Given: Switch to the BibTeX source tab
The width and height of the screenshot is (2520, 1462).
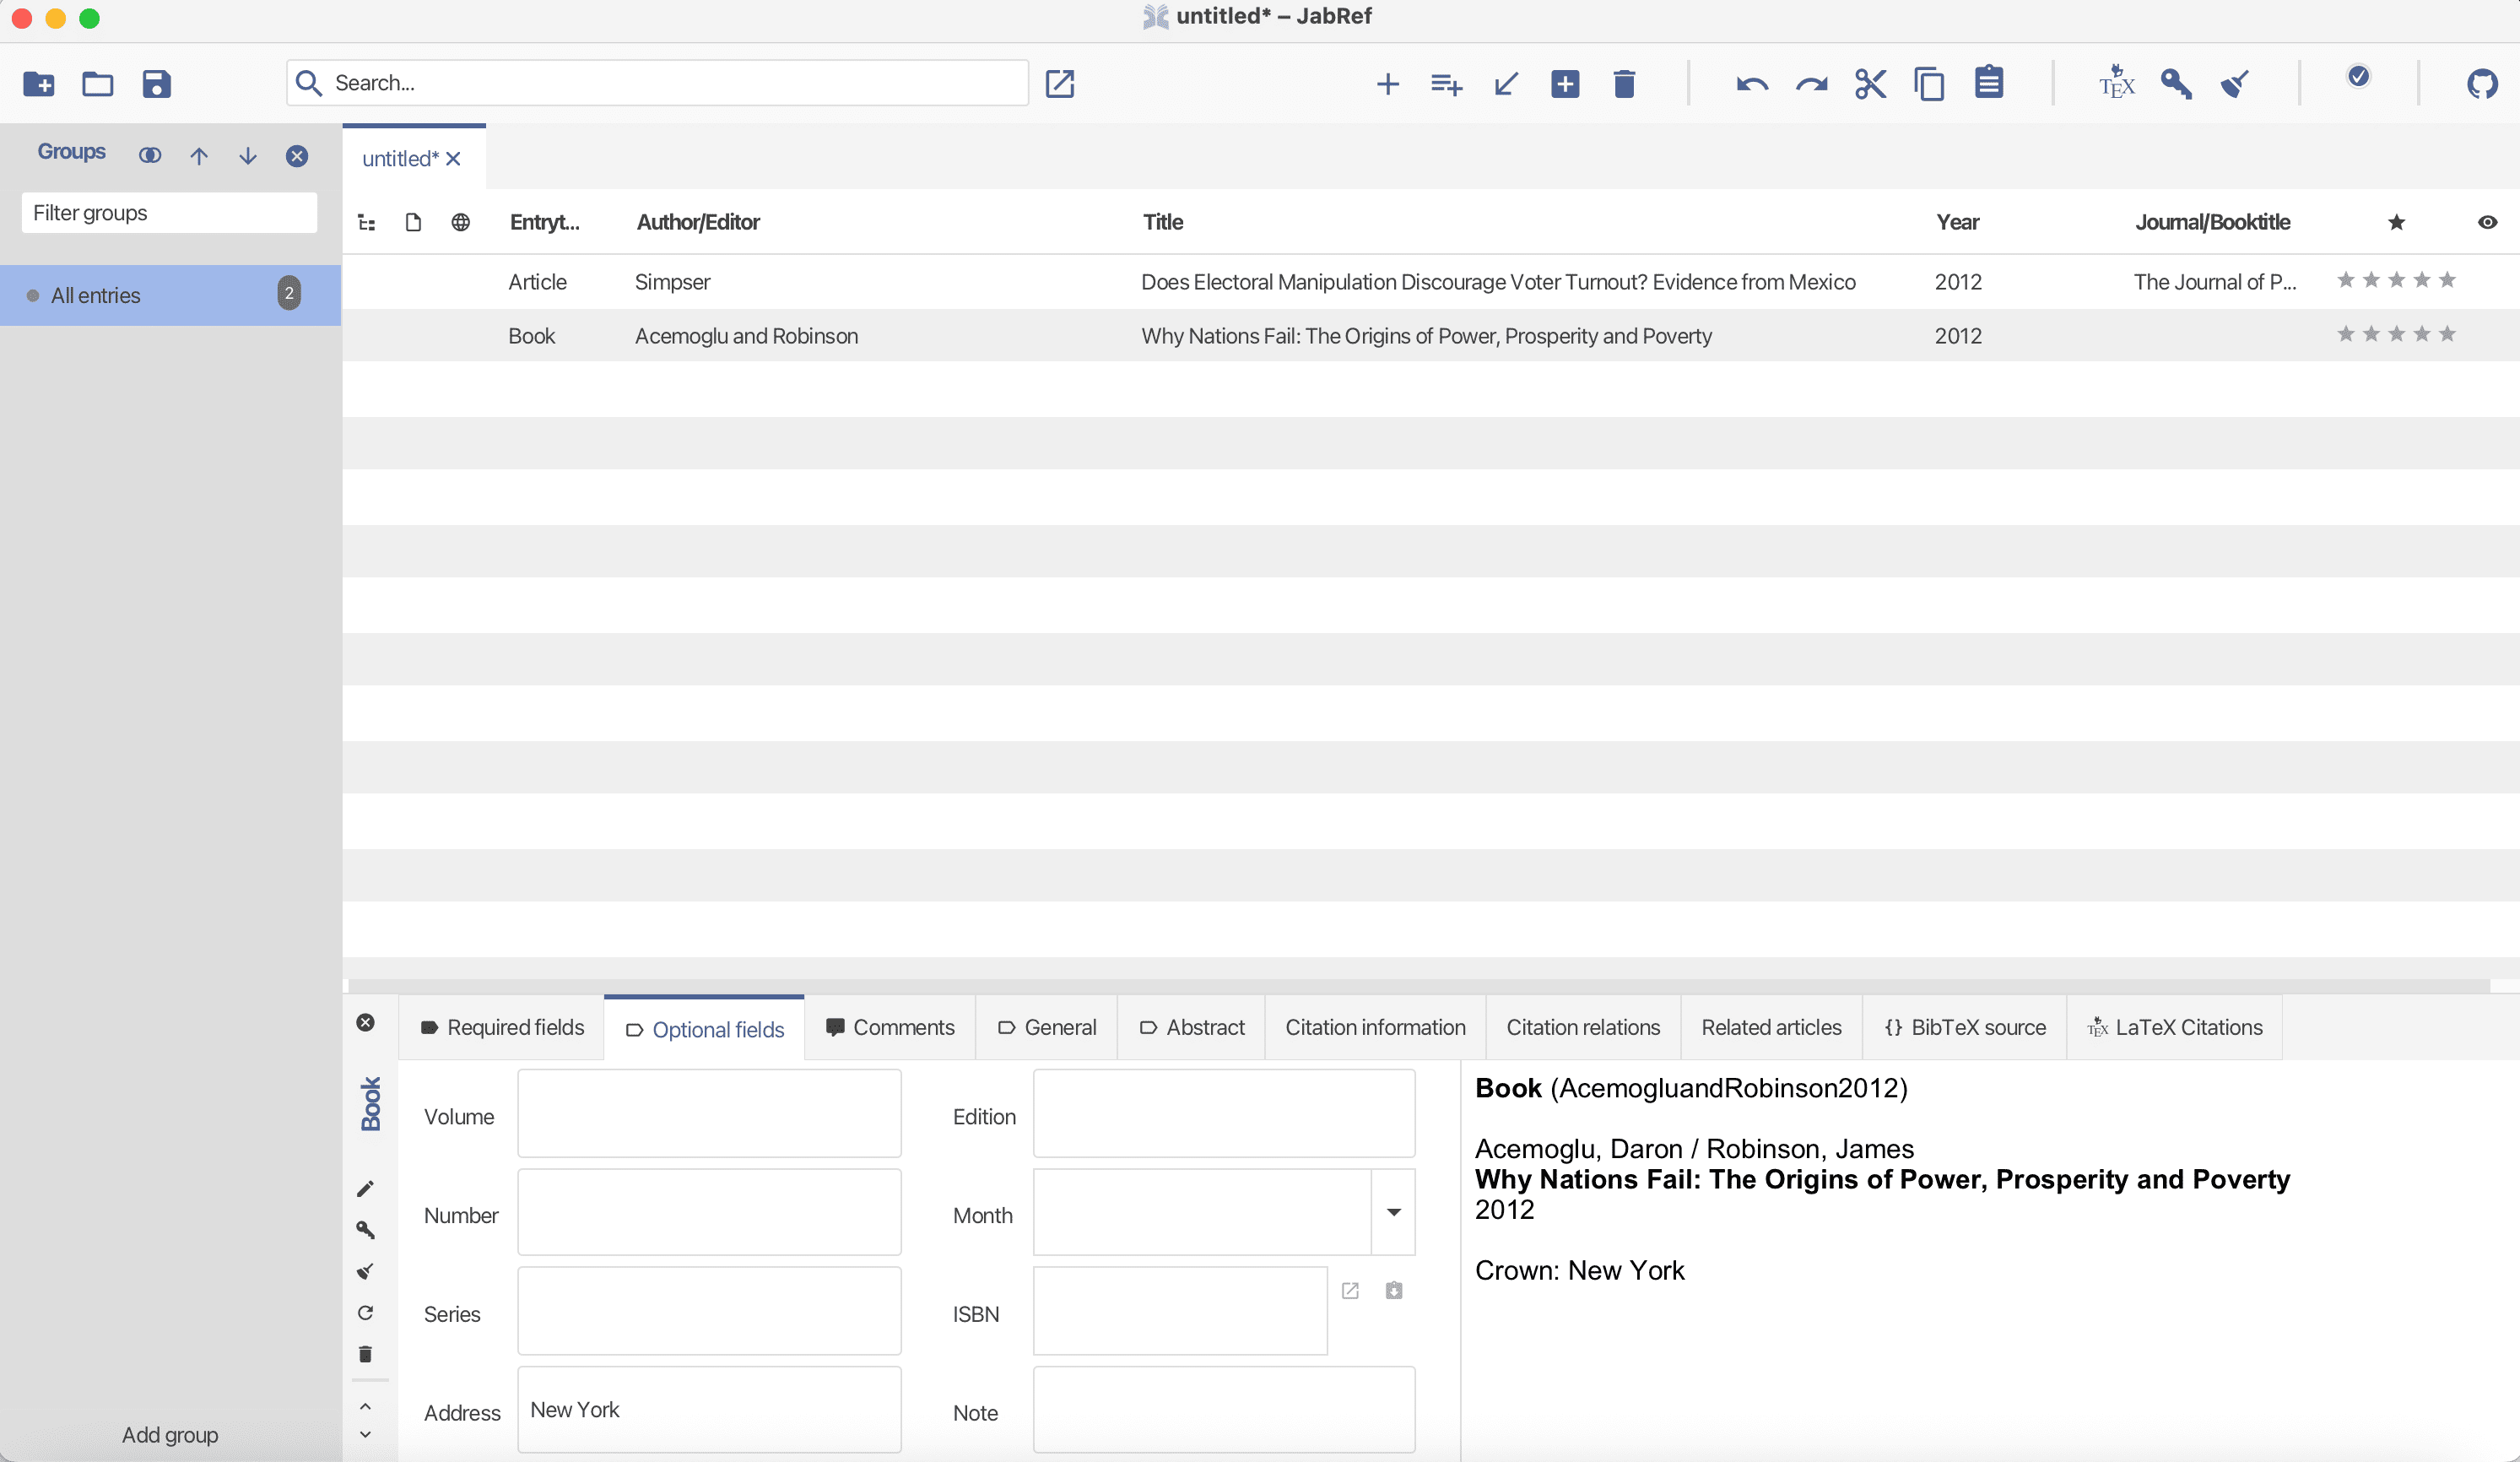Looking at the screenshot, I should tap(1965, 1027).
